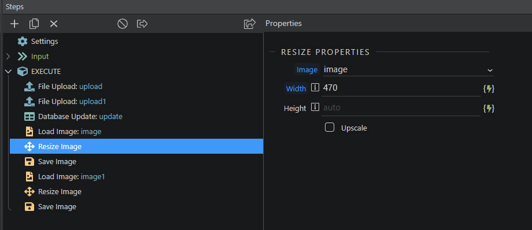The image size is (532, 230).
Task: Click the Width dynamic data lightning icon
Action: [x=489, y=89]
